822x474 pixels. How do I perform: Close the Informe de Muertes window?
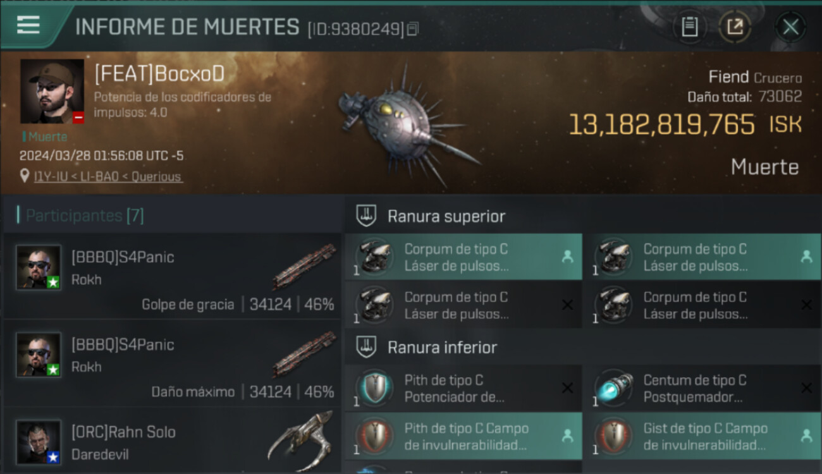(x=790, y=27)
